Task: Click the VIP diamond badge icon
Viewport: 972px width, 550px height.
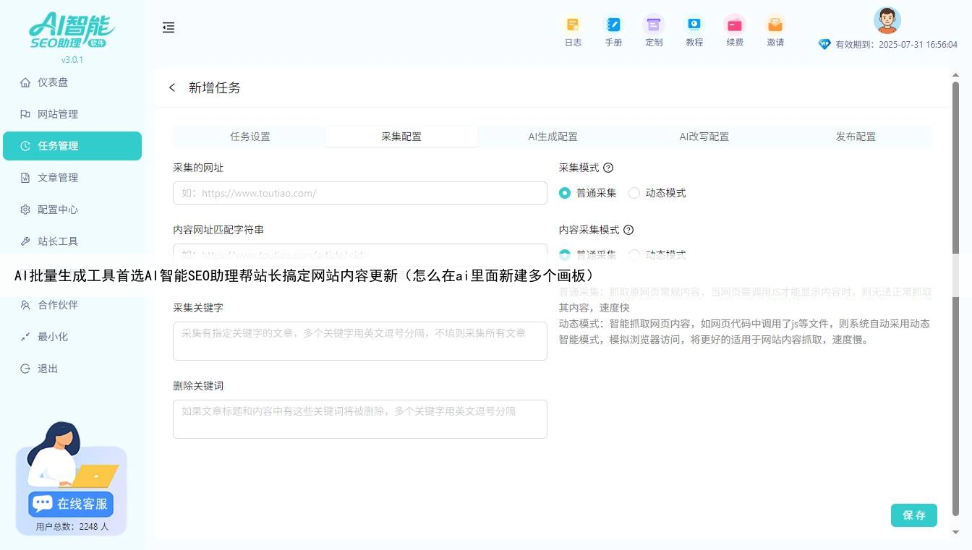Action: [x=824, y=43]
